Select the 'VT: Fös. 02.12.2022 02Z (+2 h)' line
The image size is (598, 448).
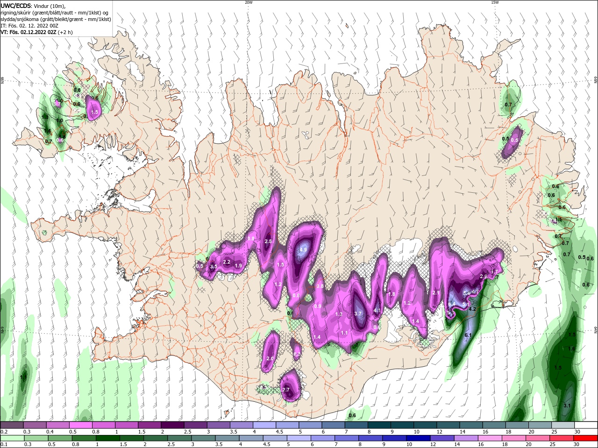[x=36, y=32]
